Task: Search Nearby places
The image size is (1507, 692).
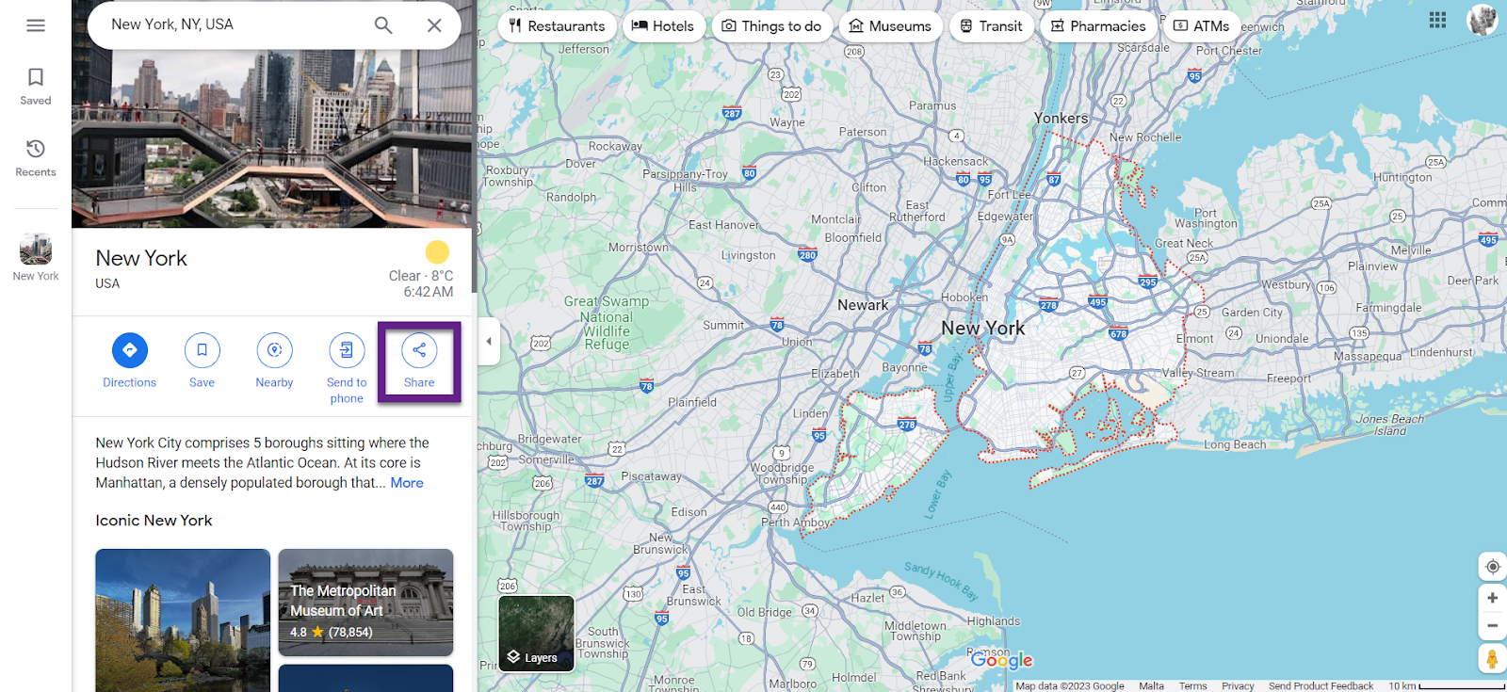Action: pos(274,361)
